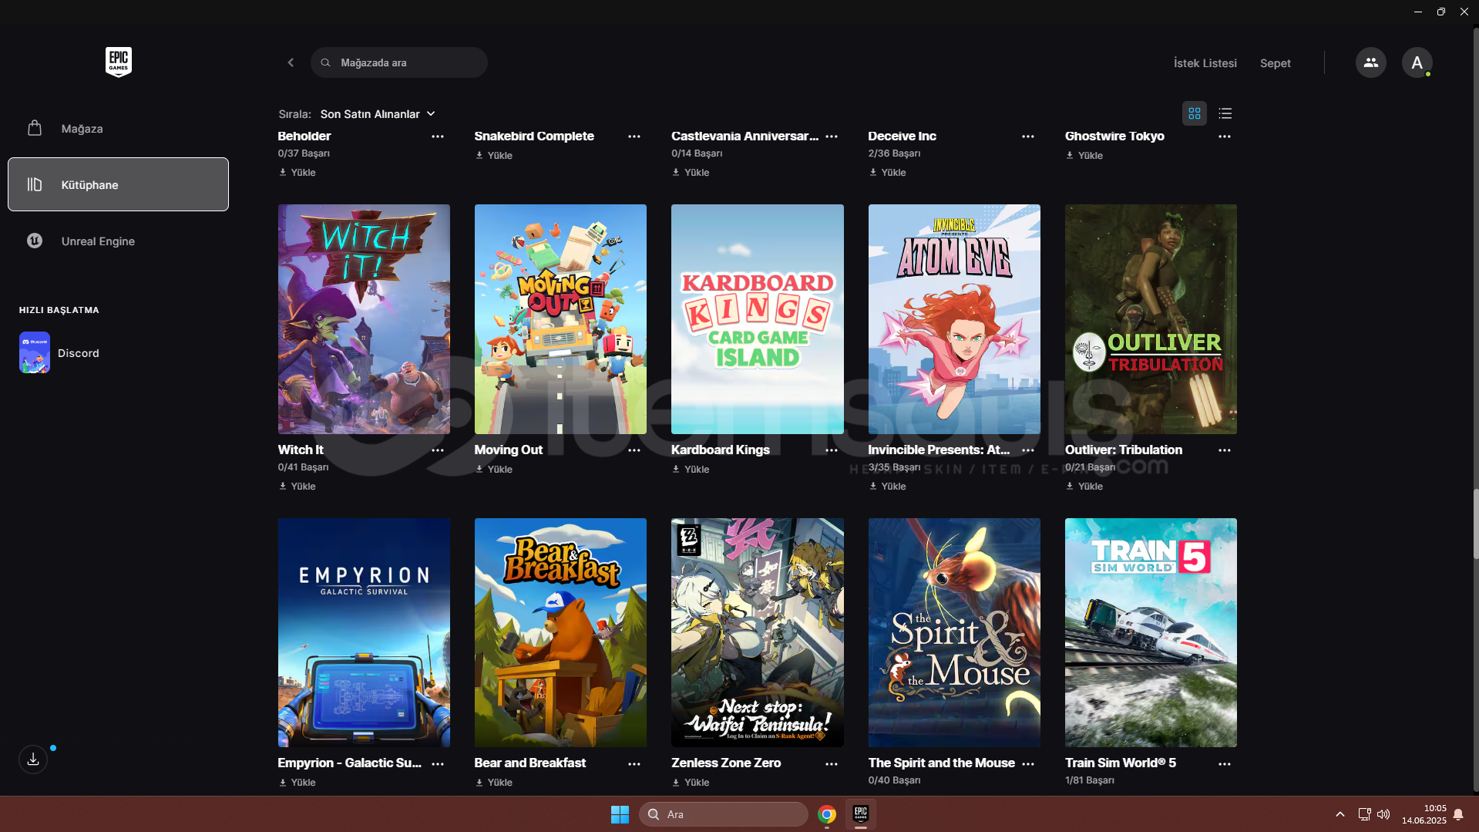The image size is (1479, 832).
Task: Open Unreal Engine in the sidebar
Action: coord(118,241)
